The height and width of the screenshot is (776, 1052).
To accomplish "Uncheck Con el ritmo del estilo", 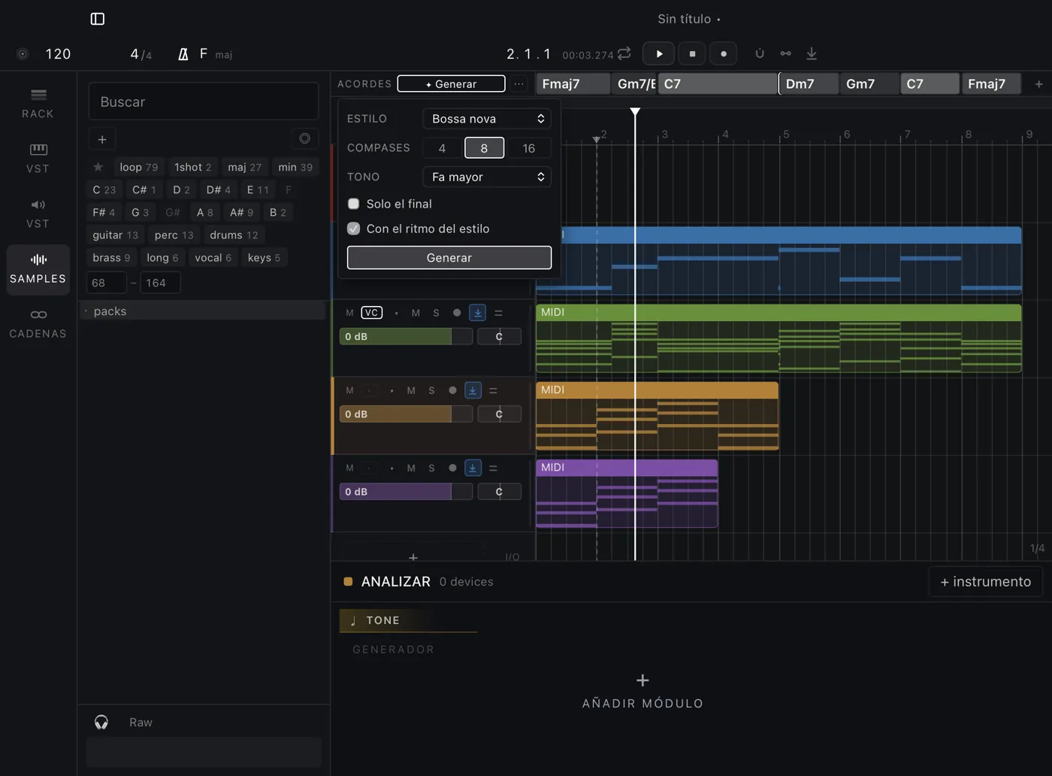I will coord(353,229).
